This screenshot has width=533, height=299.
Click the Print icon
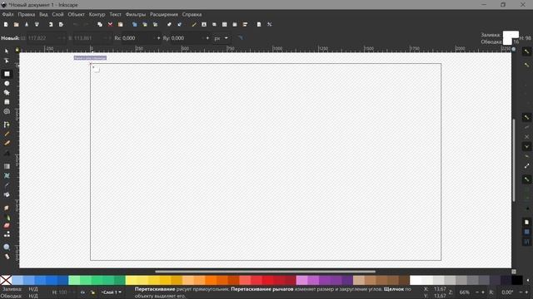[37, 24]
